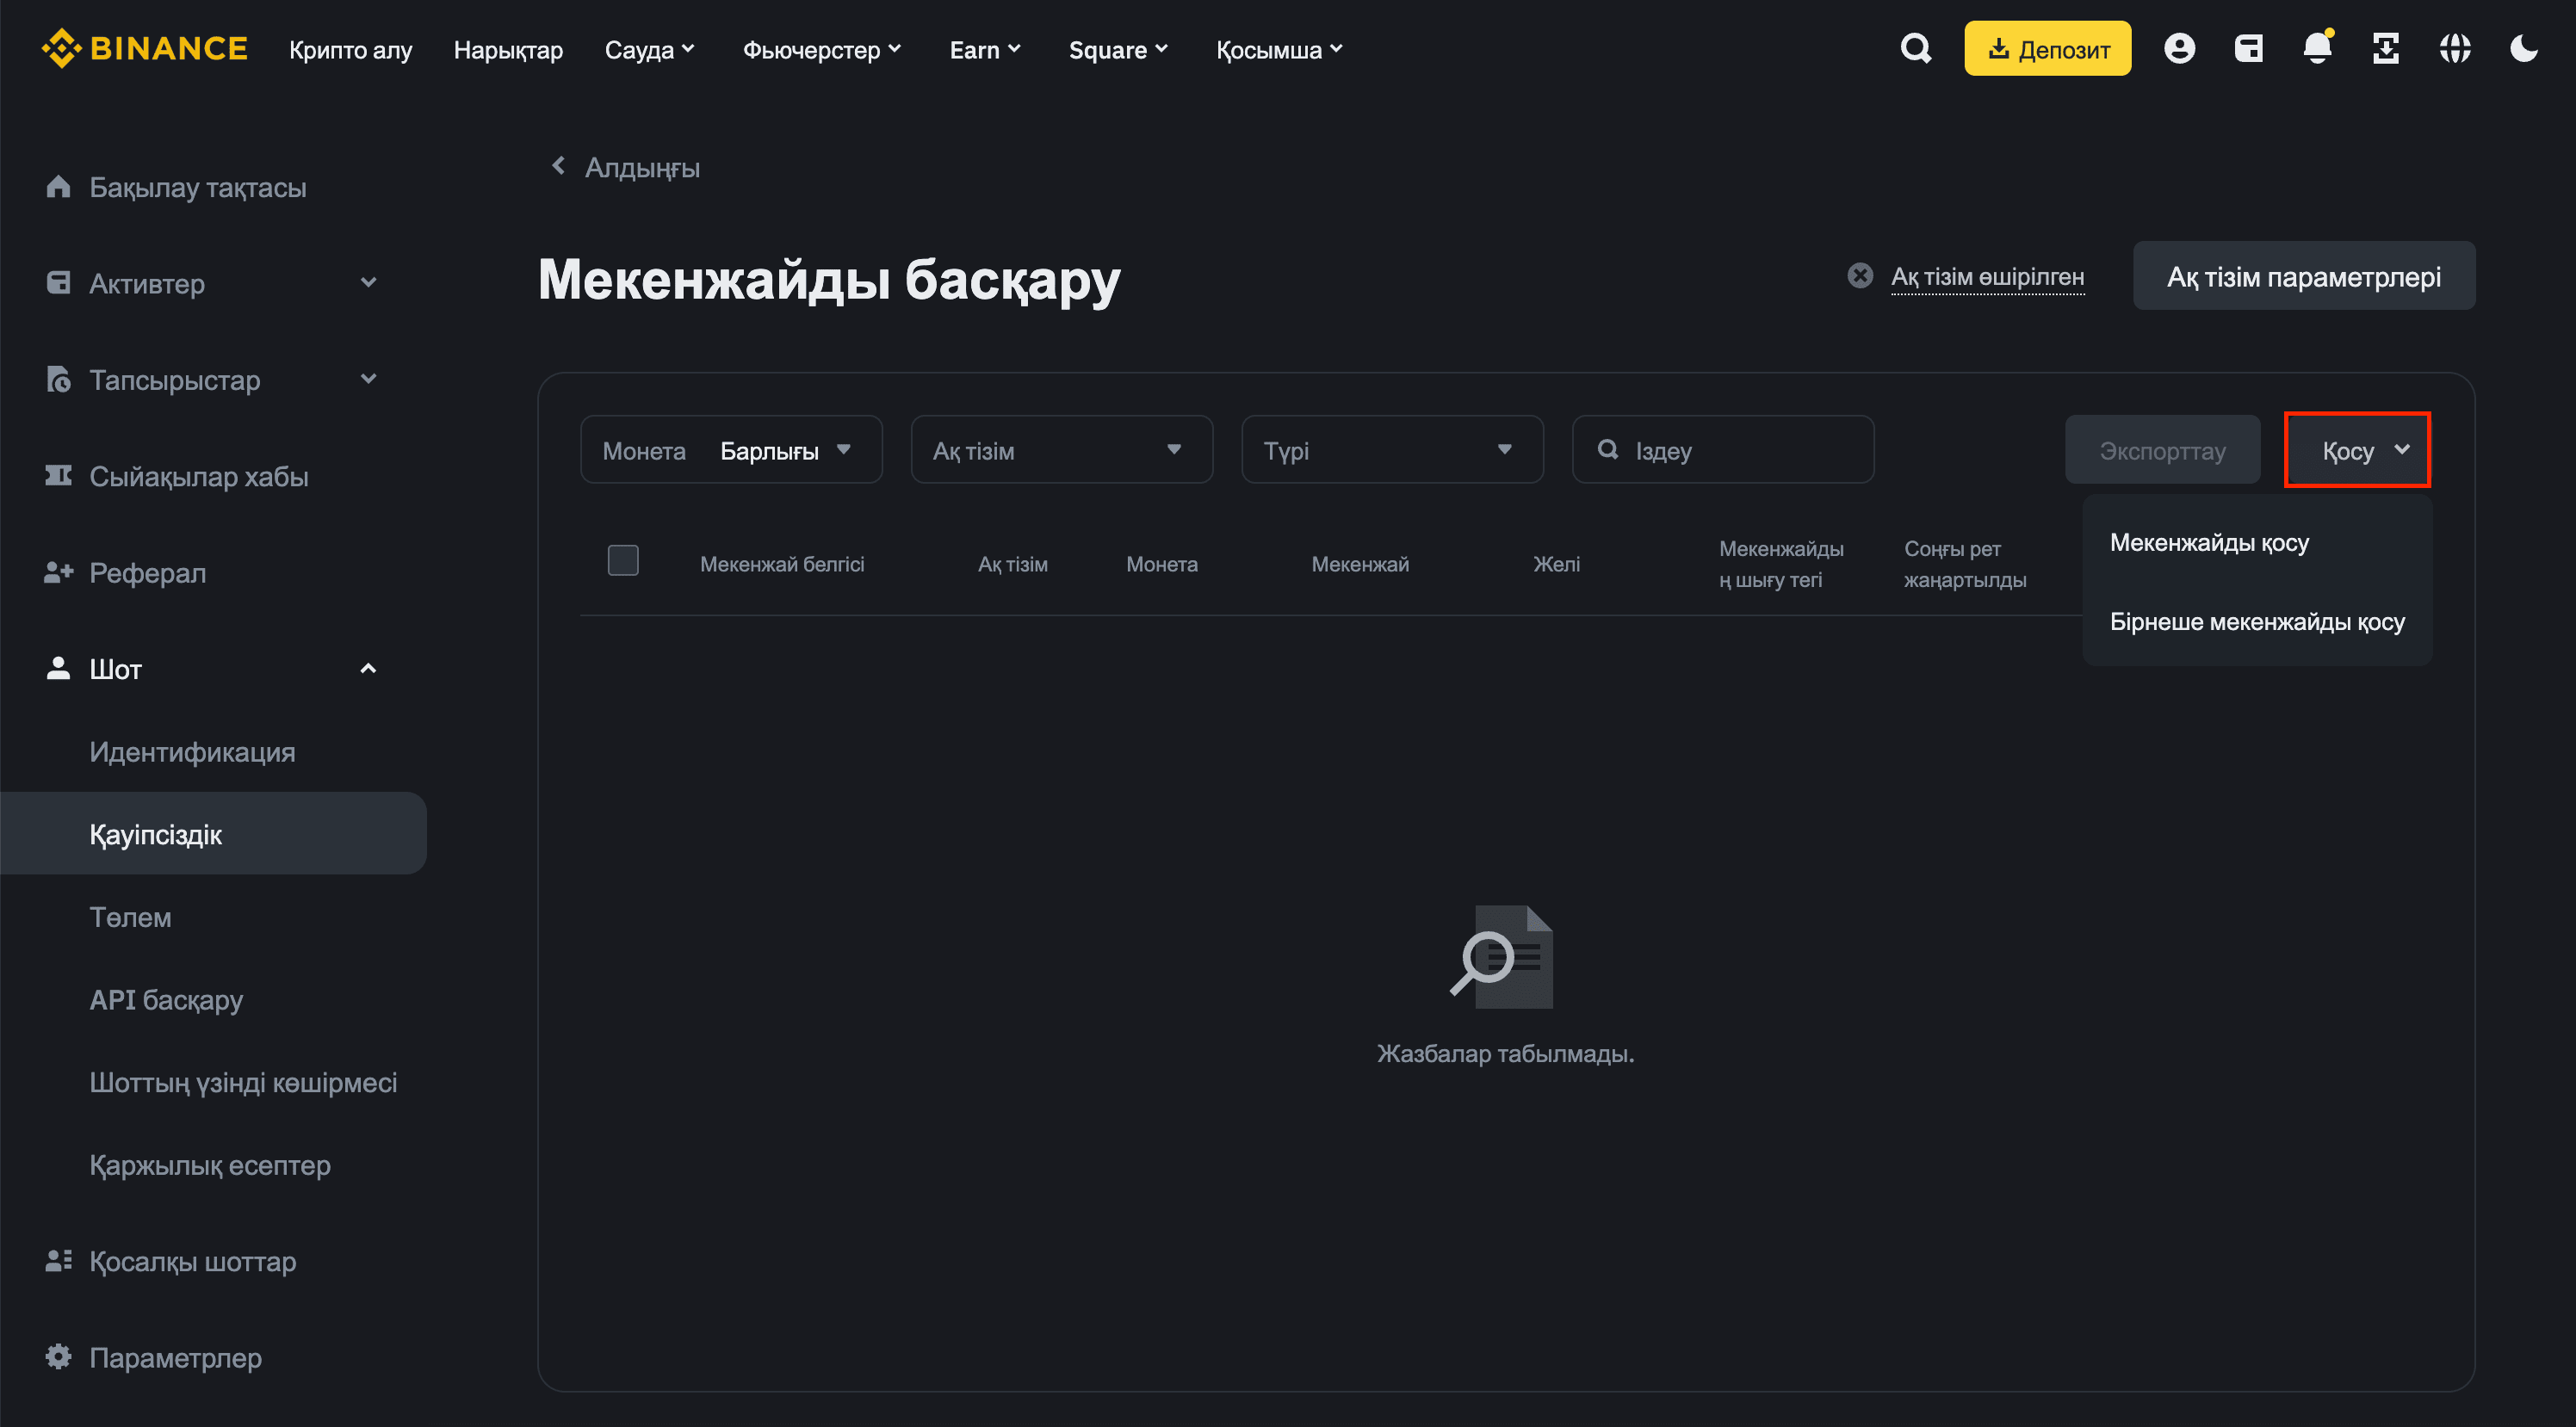The width and height of the screenshot is (2576, 1427).
Task: Open the user profile icon
Action: tap(2179, 48)
